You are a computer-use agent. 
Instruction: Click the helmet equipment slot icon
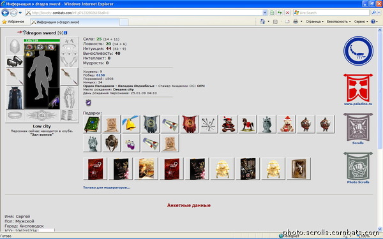pyautogui.click(x=15, y=46)
